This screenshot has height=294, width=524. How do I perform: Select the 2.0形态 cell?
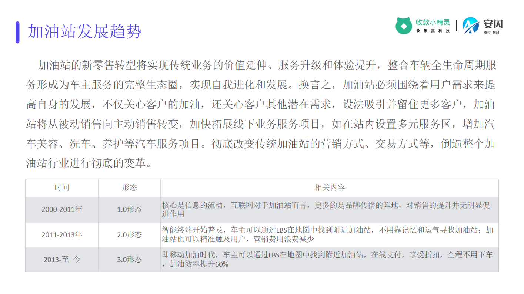129,234
